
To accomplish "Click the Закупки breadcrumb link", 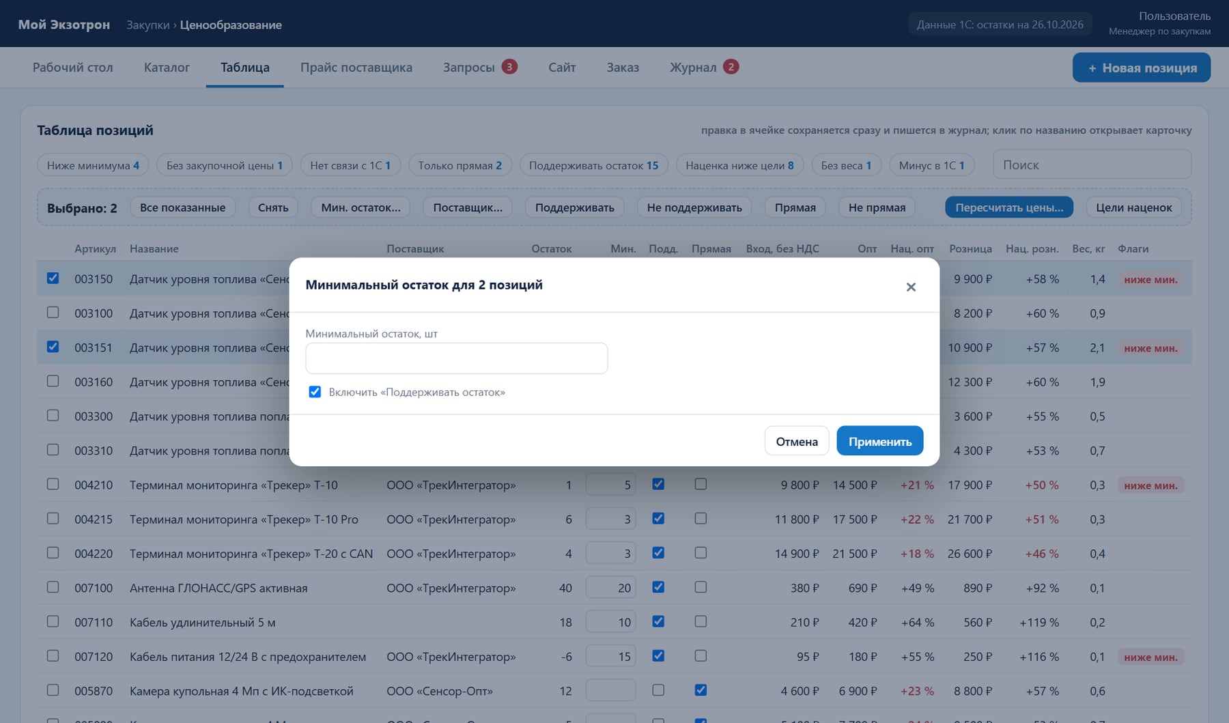I will pyautogui.click(x=147, y=25).
